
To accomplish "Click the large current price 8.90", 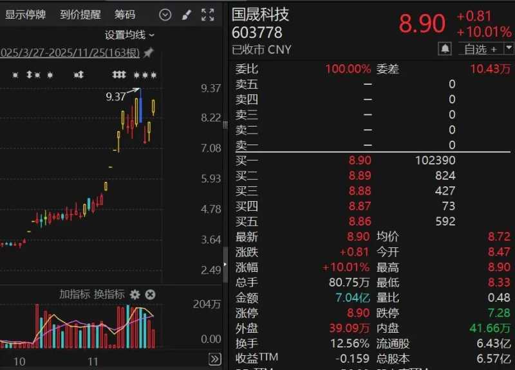I will [x=422, y=24].
